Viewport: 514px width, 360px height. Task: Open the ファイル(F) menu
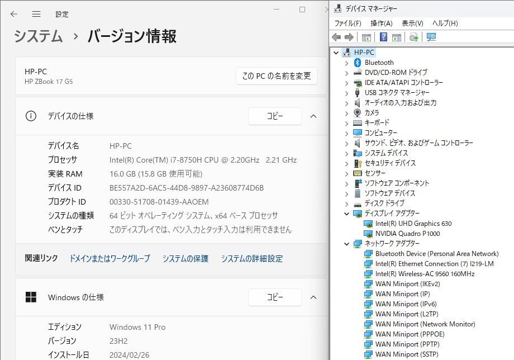tap(348, 23)
